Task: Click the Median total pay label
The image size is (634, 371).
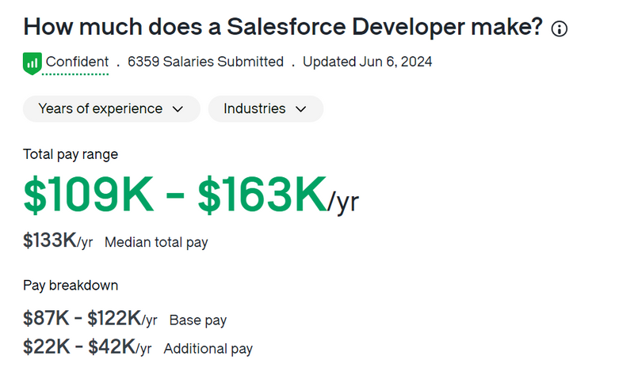Action: click(x=156, y=242)
